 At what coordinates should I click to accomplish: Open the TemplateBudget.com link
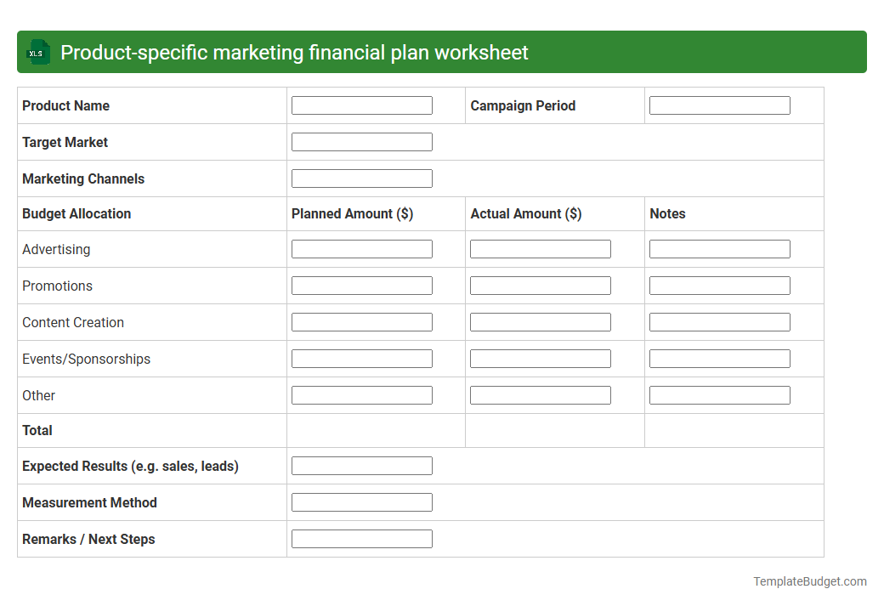coord(809,581)
